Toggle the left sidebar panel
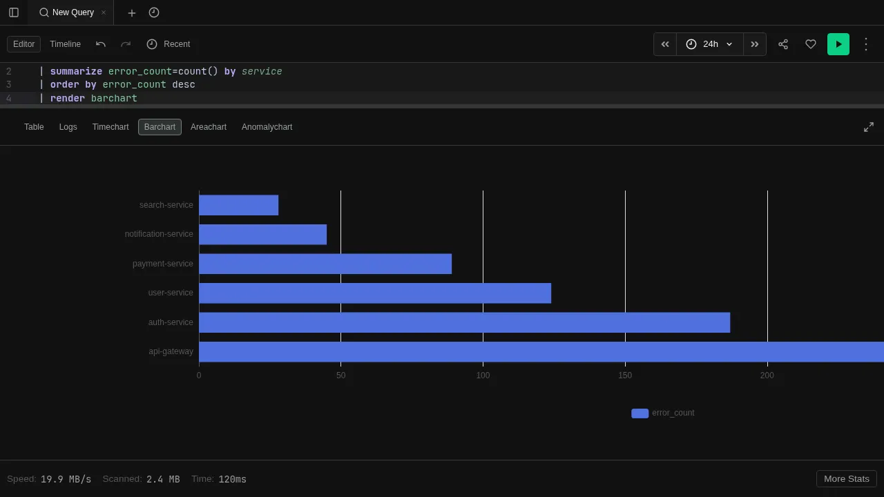884x497 pixels. (x=14, y=12)
